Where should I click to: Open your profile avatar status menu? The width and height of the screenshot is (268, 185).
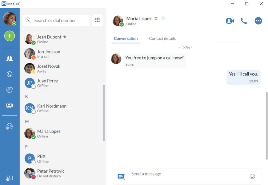10,19
